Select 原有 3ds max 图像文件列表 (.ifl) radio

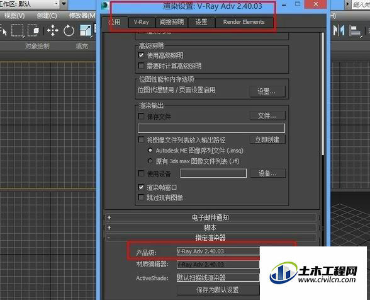150,161
